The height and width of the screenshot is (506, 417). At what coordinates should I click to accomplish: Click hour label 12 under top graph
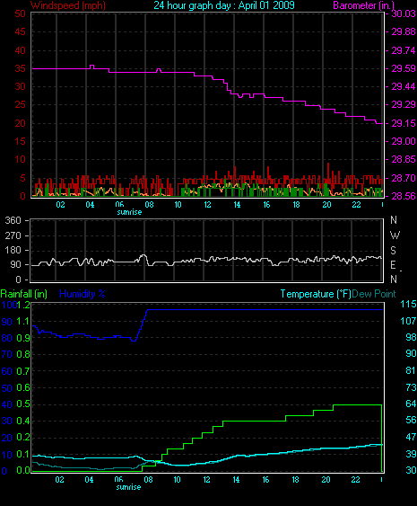(x=207, y=205)
